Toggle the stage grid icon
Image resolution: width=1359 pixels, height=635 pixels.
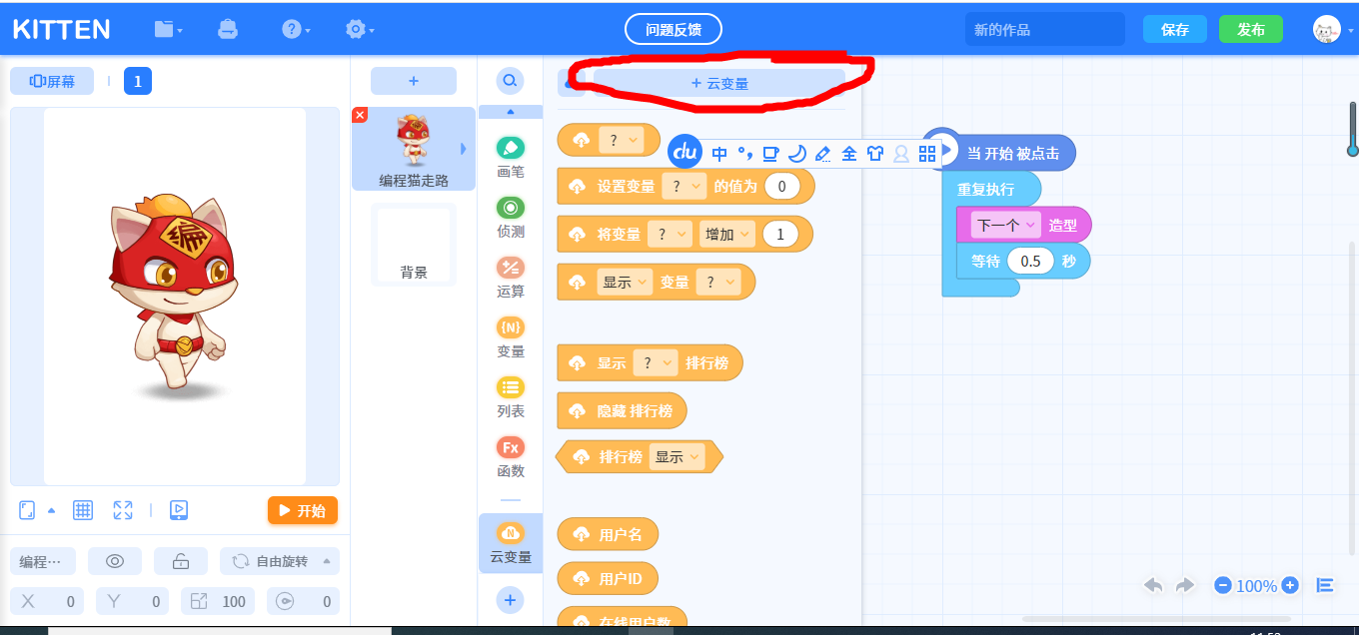pyautogui.click(x=83, y=510)
